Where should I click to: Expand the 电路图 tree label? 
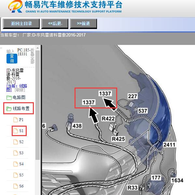[19, 97]
